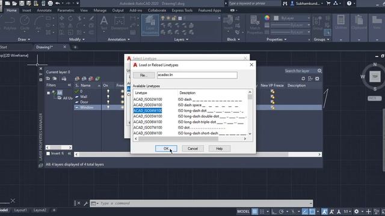
Task: Toggle On lightbulb for Wall layer
Action: click(x=108, y=97)
